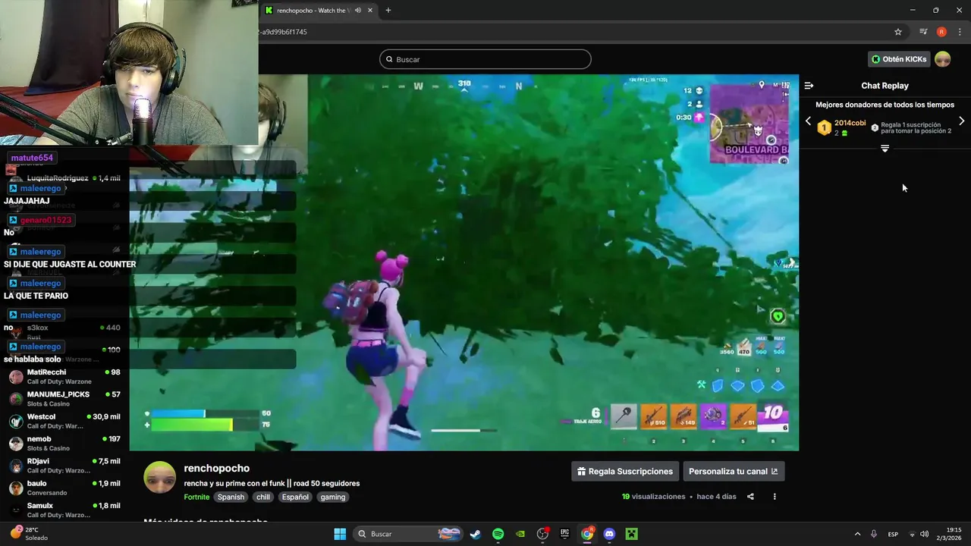Click LuquitaRodriguez channel in sidebar
Viewport: 971px width, 546px height.
click(x=58, y=178)
